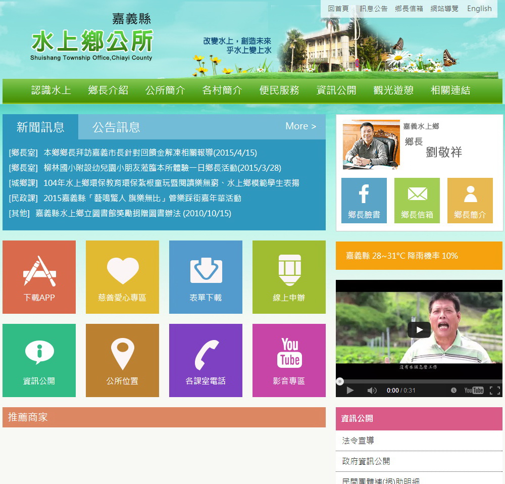Open the 下載APP tile
This screenshot has width=505, height=484.
coord(39,277)
